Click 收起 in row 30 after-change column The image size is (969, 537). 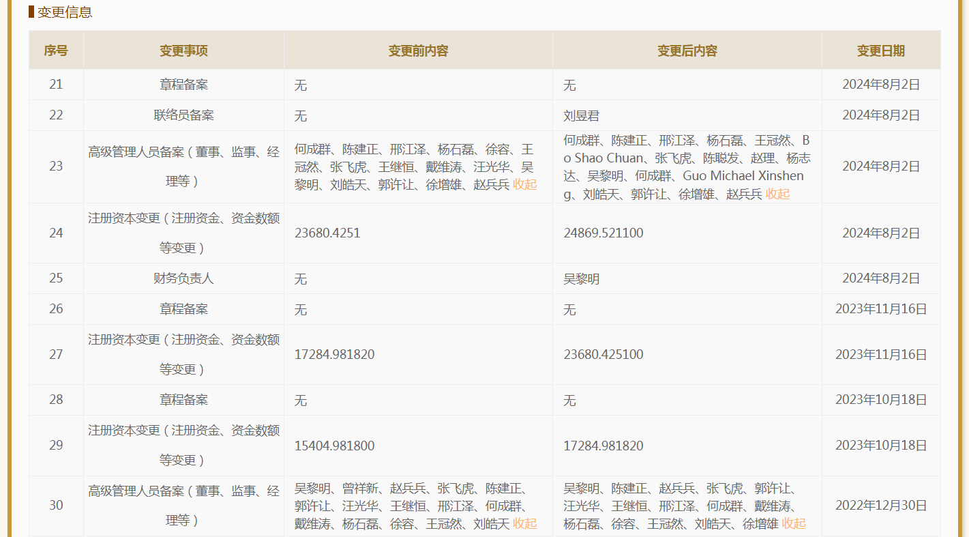pos(794,523)
